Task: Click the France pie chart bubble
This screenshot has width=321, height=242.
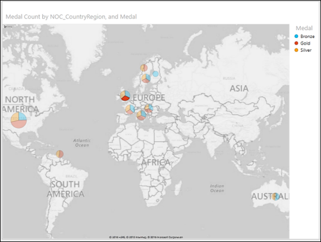Action: point(130,109)
